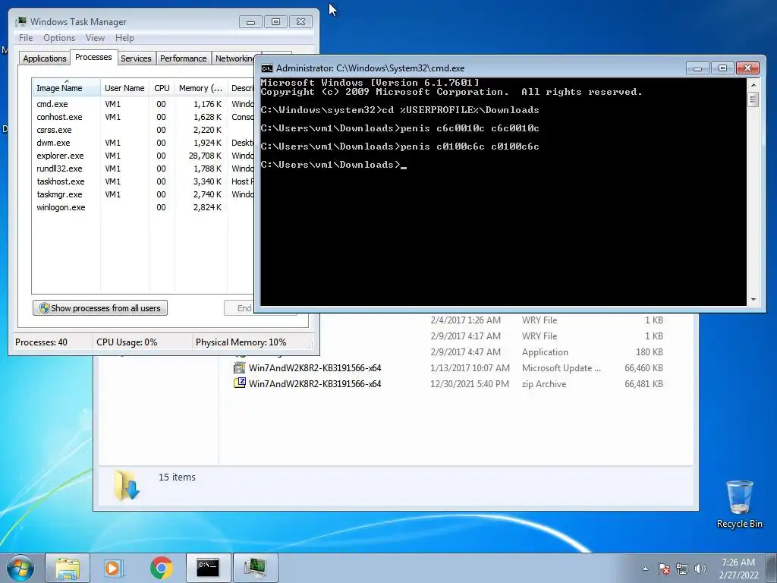Select dwm.exe process row
This screenshot has width=777, height=583.
click(x=143, y=143)
